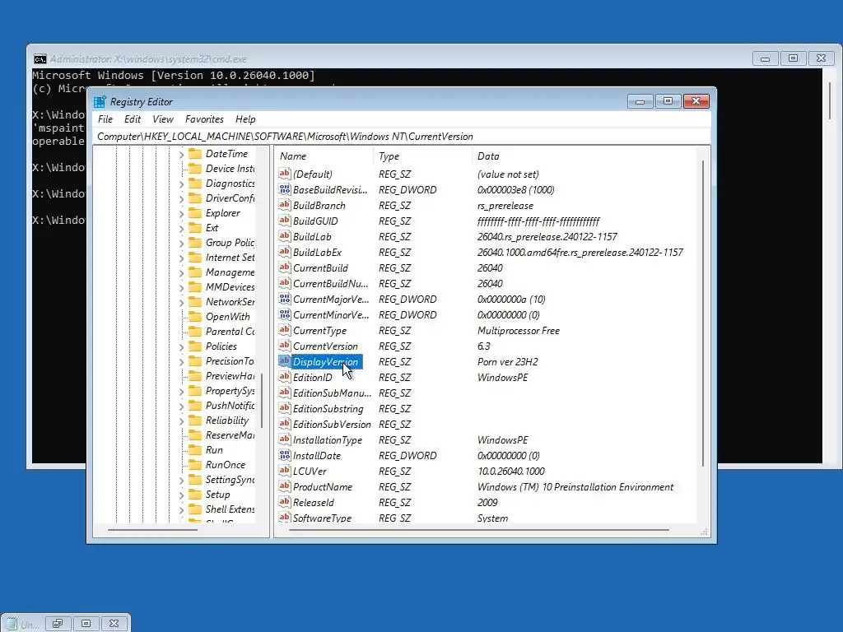Click the registry path address bar
Image resolution: width=843 pixels, height=632 pixels.
(x=402, y=137)
